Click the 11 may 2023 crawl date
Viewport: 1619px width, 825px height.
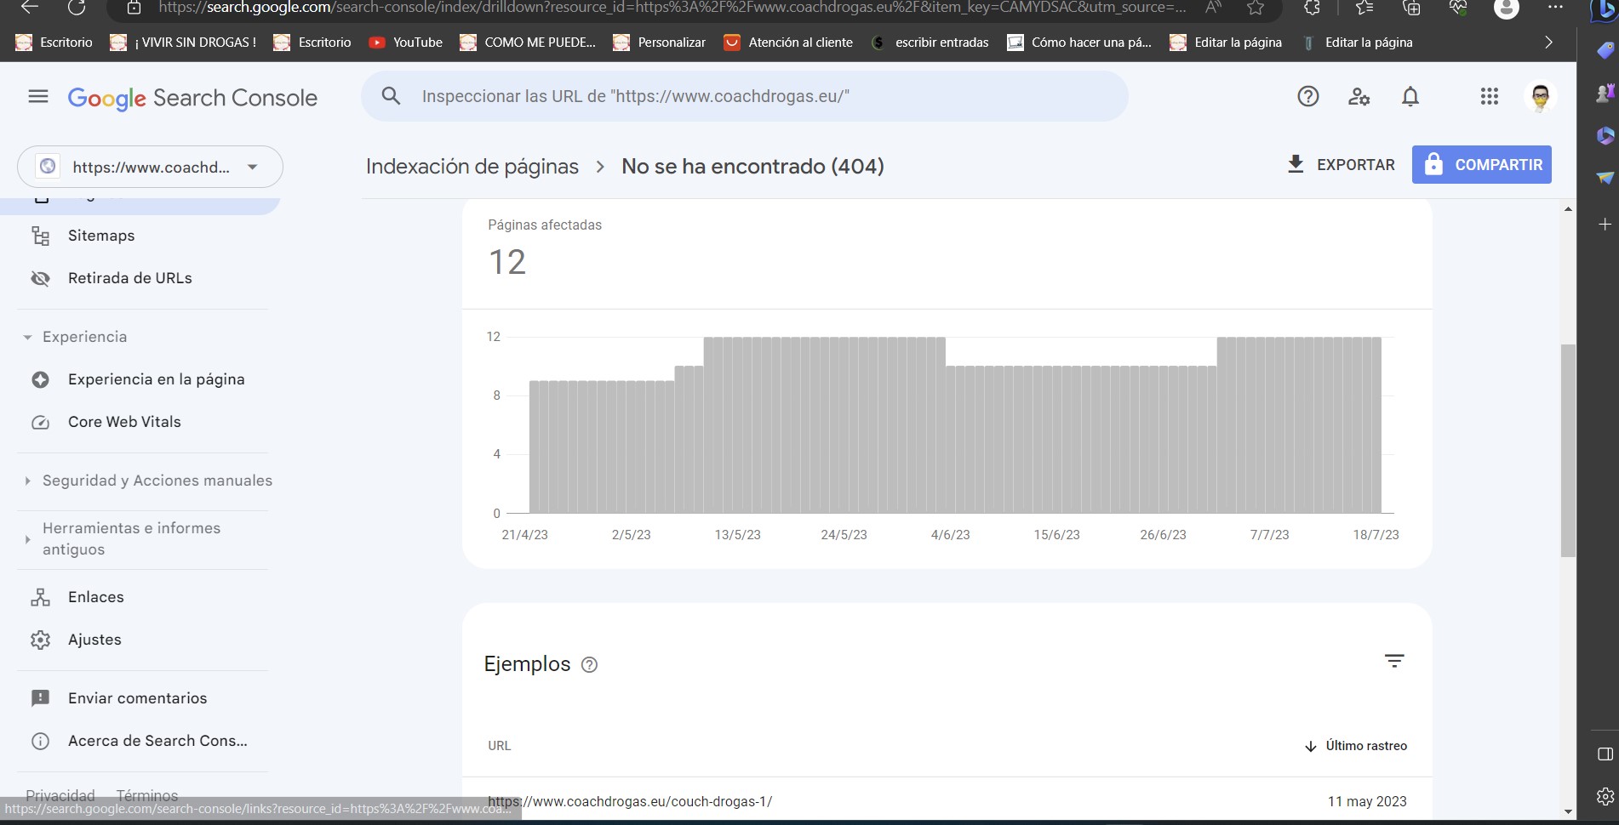[1367, 801]
